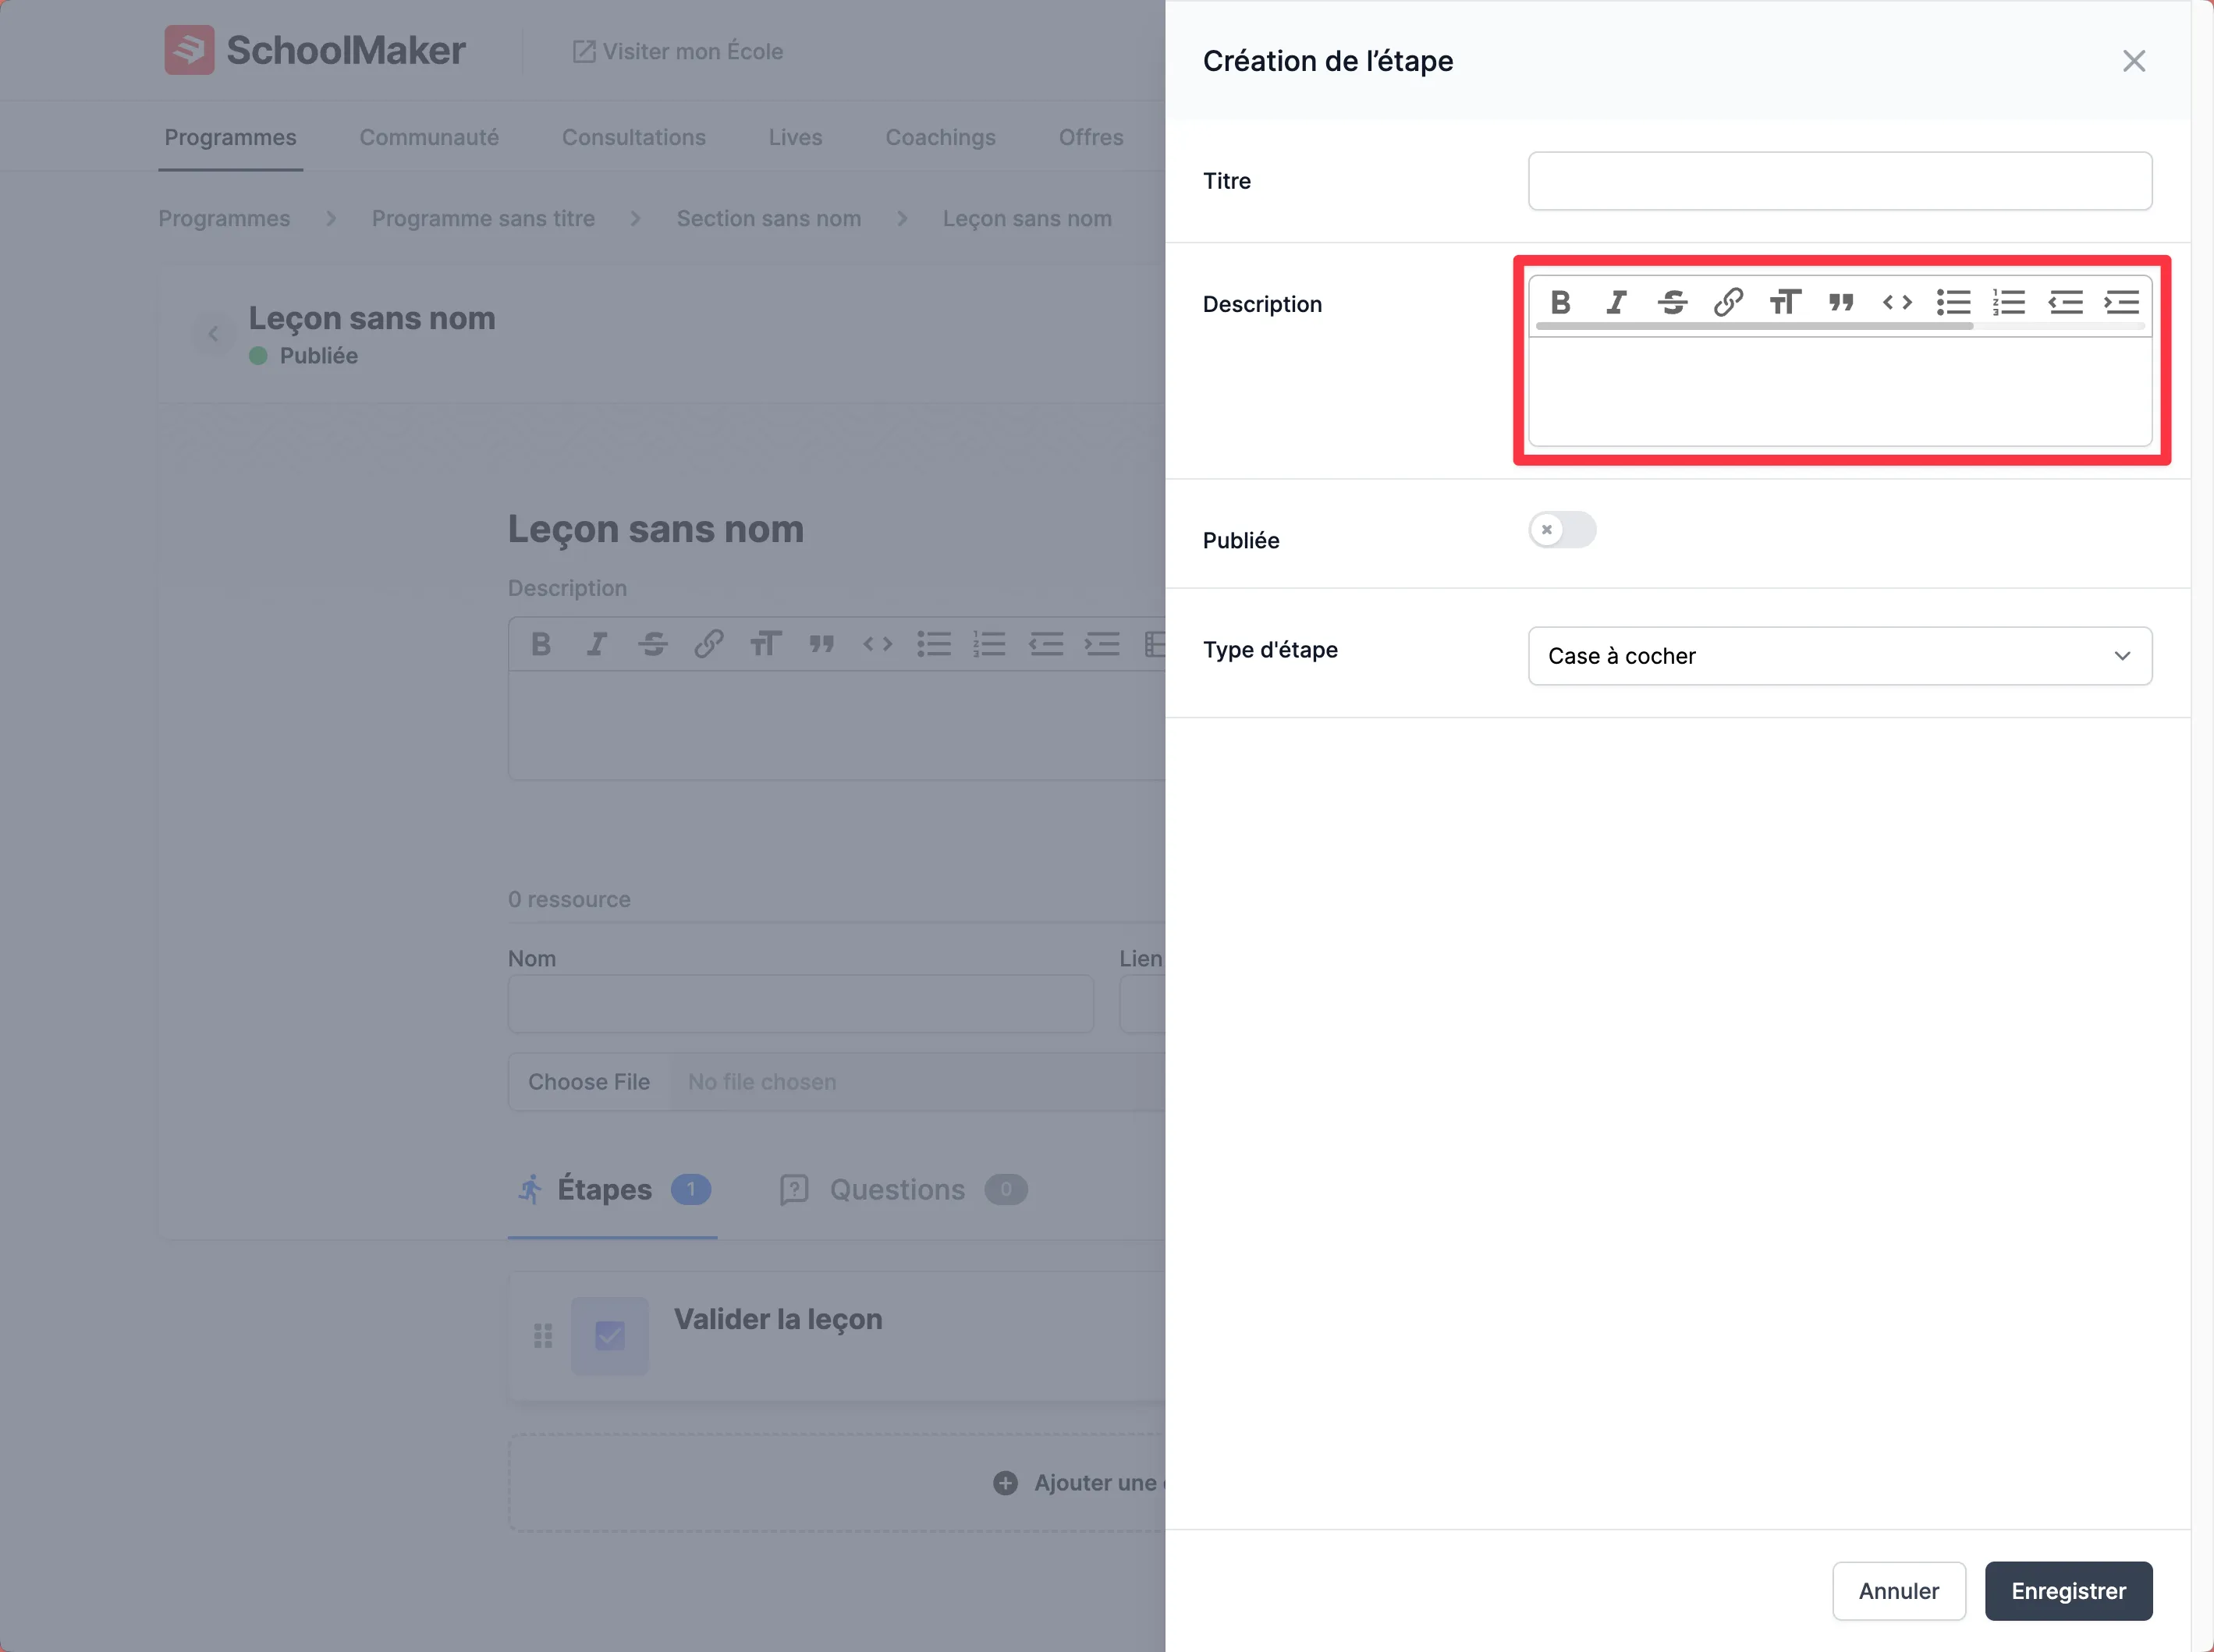Grab the drag handle of Valider la leçon
This screenshot has width=2214, height=1652.
[x=543, y=1336]
